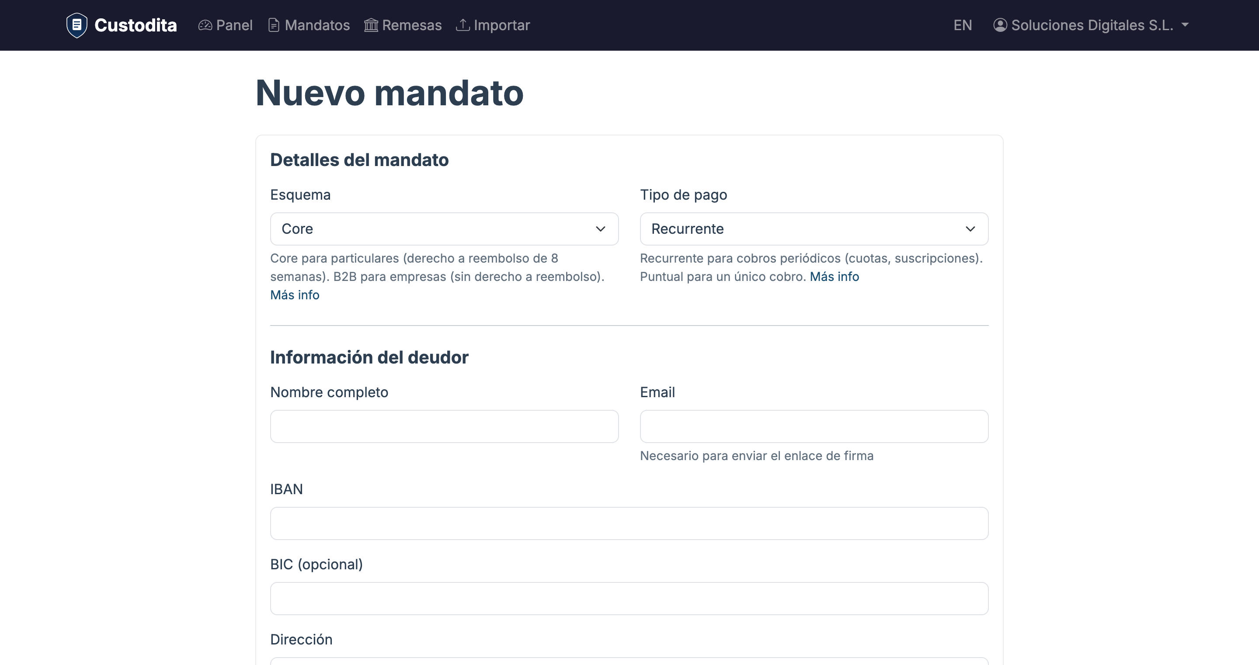Click the user account icon
Viewport: 1259px width, 665px height.
point(1001,25)
